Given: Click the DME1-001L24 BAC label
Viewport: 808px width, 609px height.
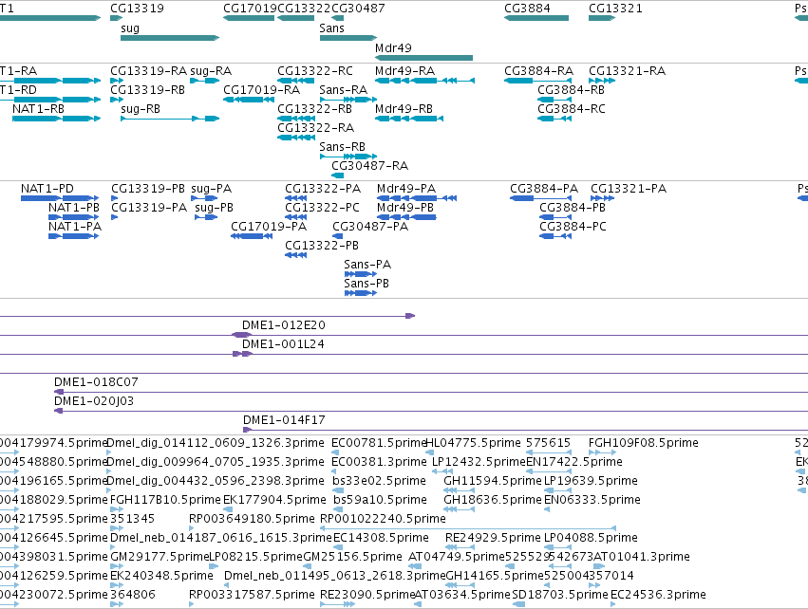Looking at the screenshot, I should pos(283,344).
